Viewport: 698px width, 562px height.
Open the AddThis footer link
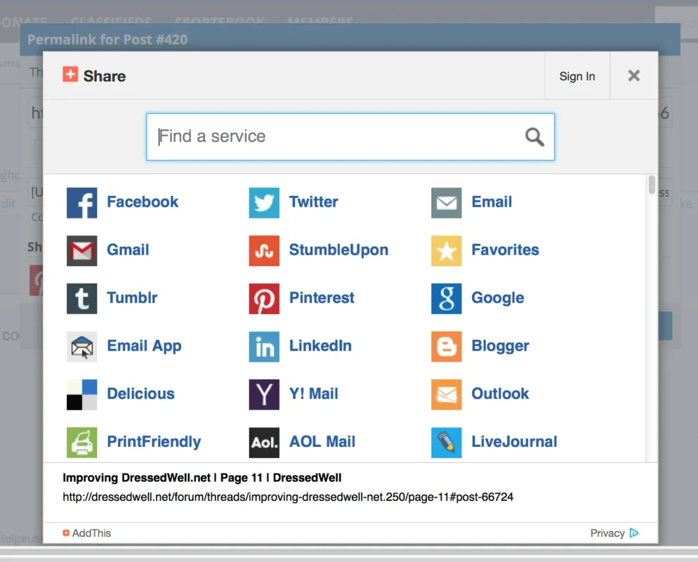click(x=87, y=533)
